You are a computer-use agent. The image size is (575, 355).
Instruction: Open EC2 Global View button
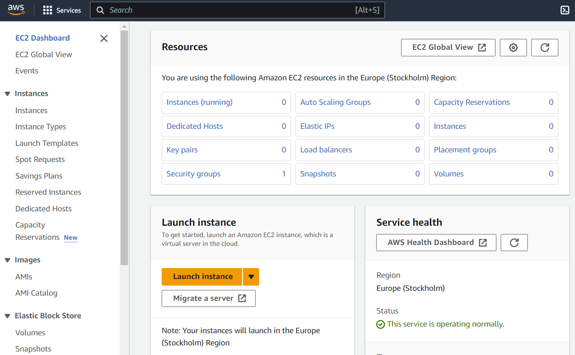[x=448, y=48]
